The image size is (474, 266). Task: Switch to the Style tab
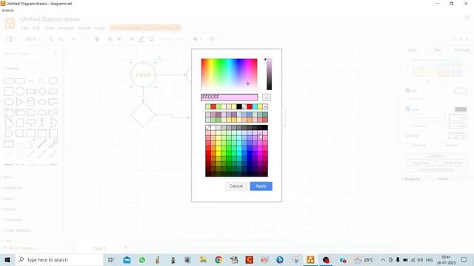coord(413,50)
